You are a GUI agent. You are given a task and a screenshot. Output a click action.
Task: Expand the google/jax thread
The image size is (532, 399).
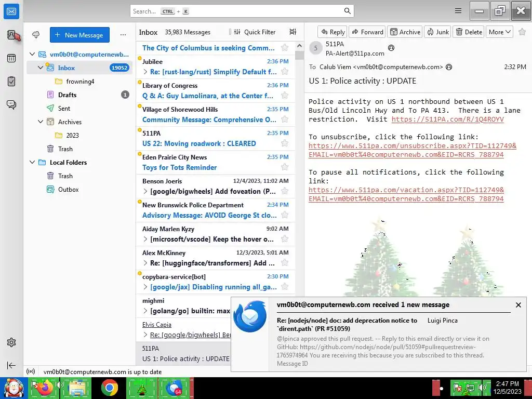point(145,287)
